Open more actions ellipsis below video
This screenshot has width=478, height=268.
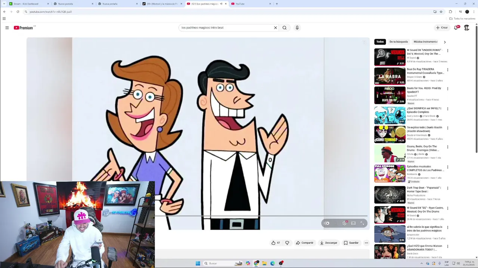[366, 243]
